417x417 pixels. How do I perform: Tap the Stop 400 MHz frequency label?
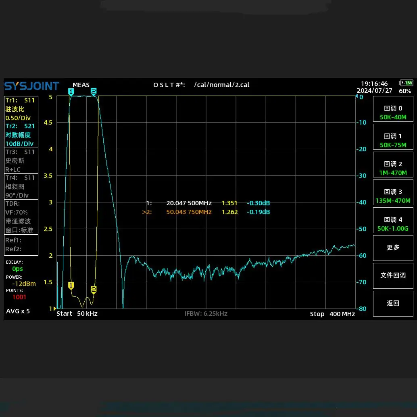[x=332, y=314]
